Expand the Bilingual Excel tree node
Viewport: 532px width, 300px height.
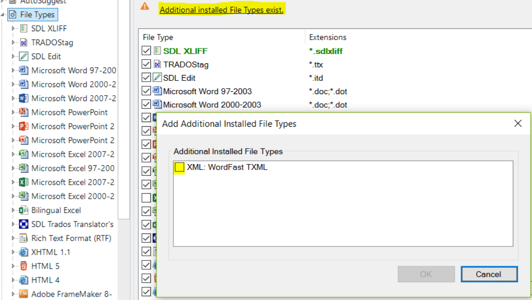click(13, 210)
